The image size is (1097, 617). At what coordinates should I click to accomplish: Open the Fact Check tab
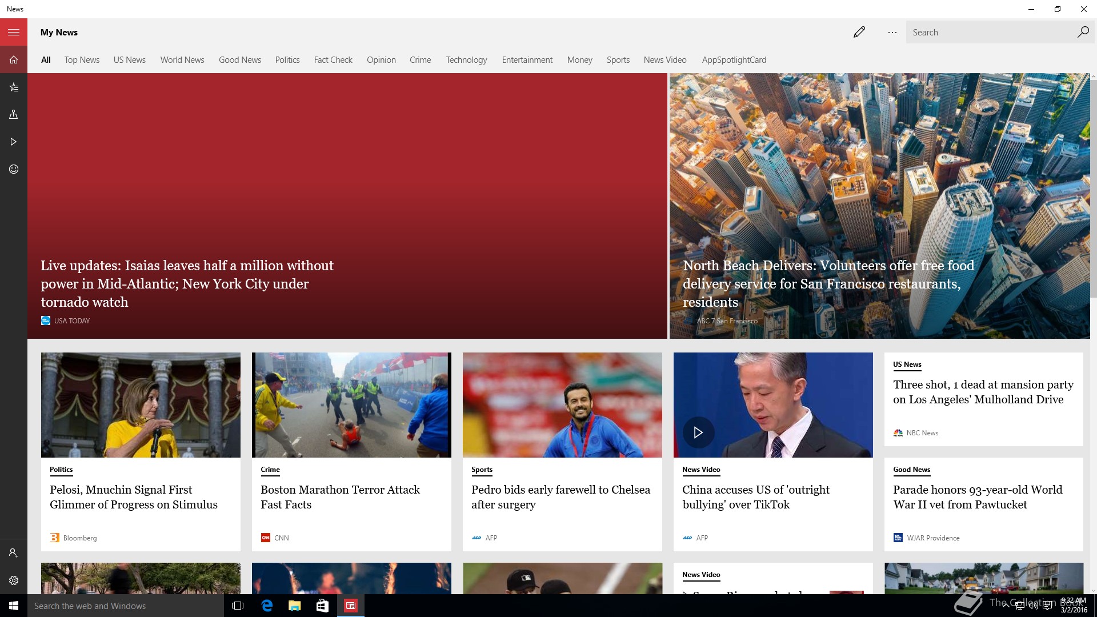(x=333, y=60)
